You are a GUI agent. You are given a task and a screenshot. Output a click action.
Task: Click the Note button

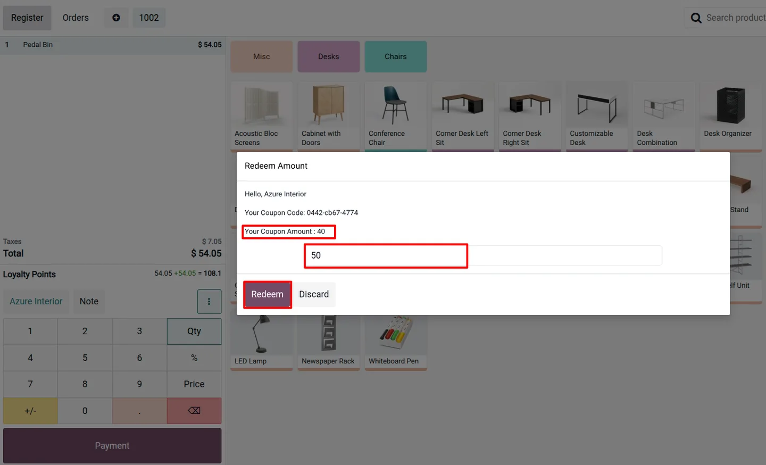click(89, 301)
